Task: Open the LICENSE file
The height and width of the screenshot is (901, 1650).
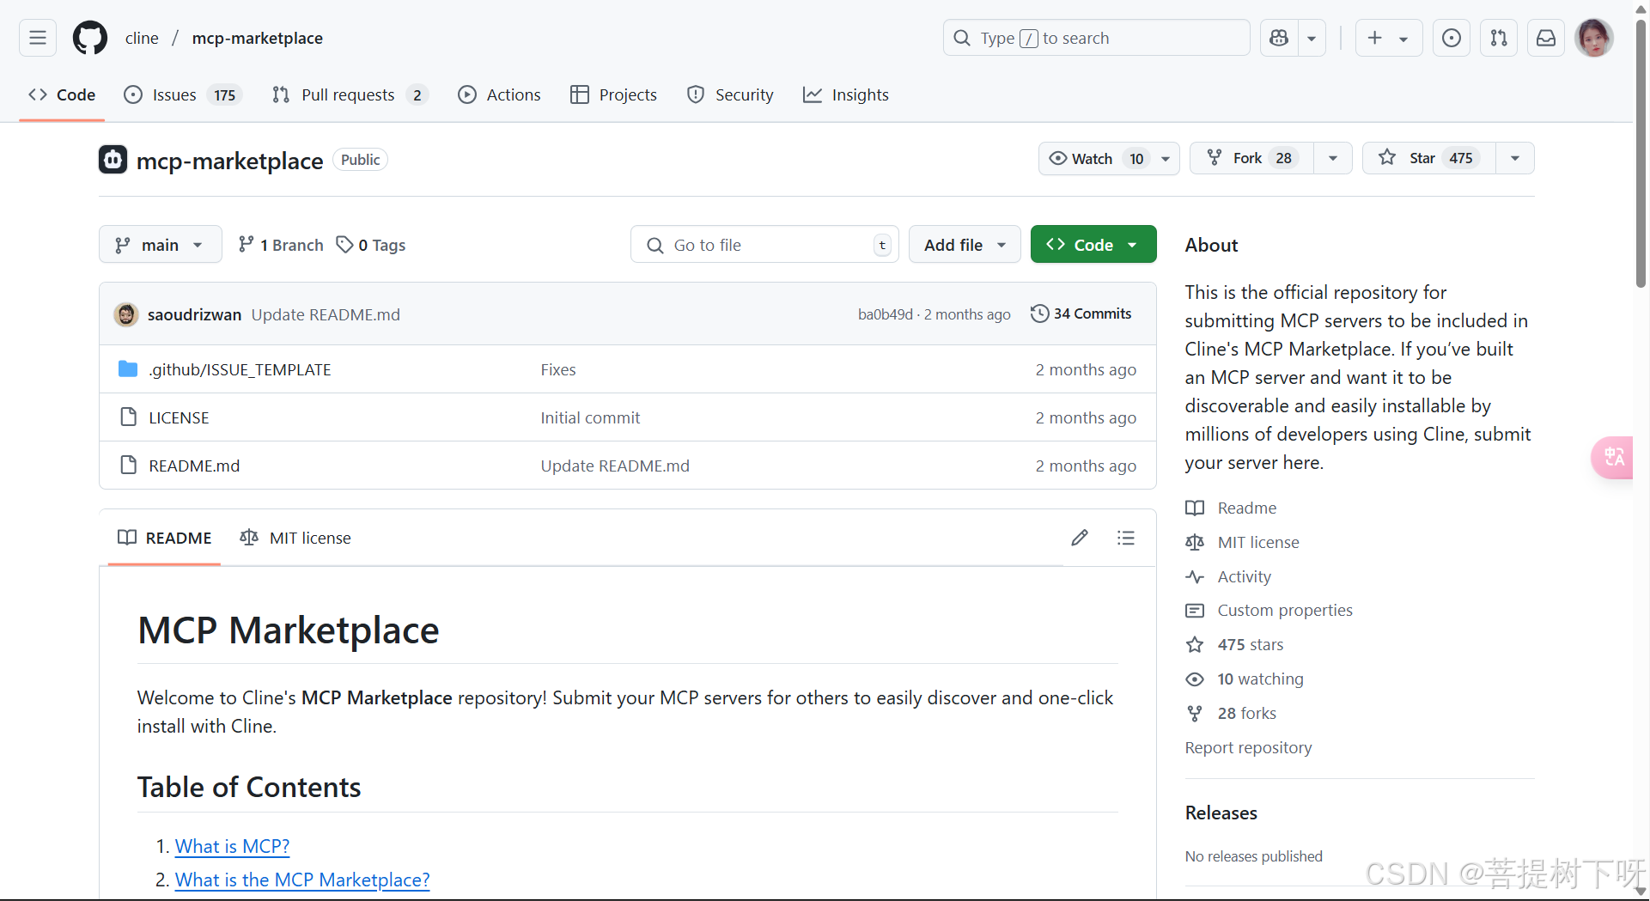Action: point(179,417)
